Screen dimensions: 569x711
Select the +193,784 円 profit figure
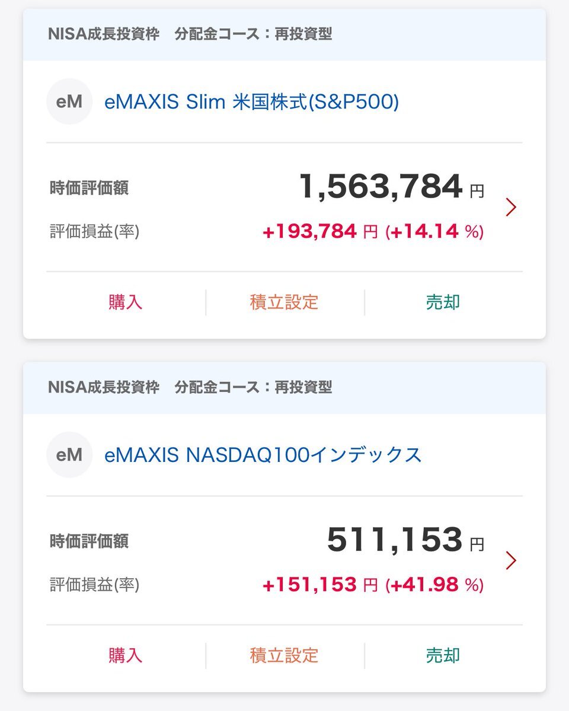click(319, 231)
